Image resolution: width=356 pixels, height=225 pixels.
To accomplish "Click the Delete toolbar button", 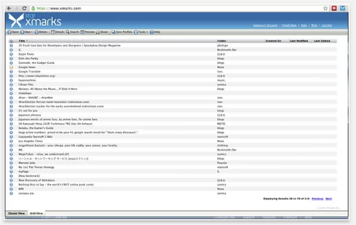I will 41,32.
